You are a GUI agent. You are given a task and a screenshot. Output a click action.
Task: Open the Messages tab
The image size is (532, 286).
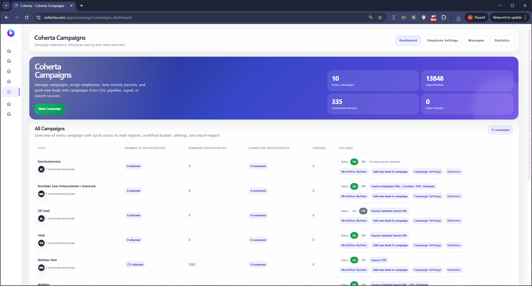coord(476,40)
